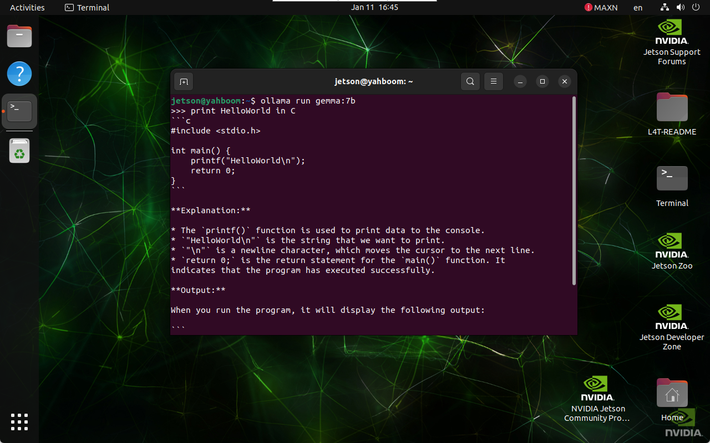Image resolution: width=710 pixels, height=443 pixels.
Task: Open the Activities overview
Action: click(27, 7)
